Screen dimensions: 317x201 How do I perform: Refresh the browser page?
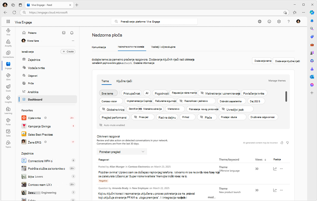[14, 12]
